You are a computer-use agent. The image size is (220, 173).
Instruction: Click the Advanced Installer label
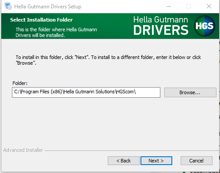click(x=23, y=150)
